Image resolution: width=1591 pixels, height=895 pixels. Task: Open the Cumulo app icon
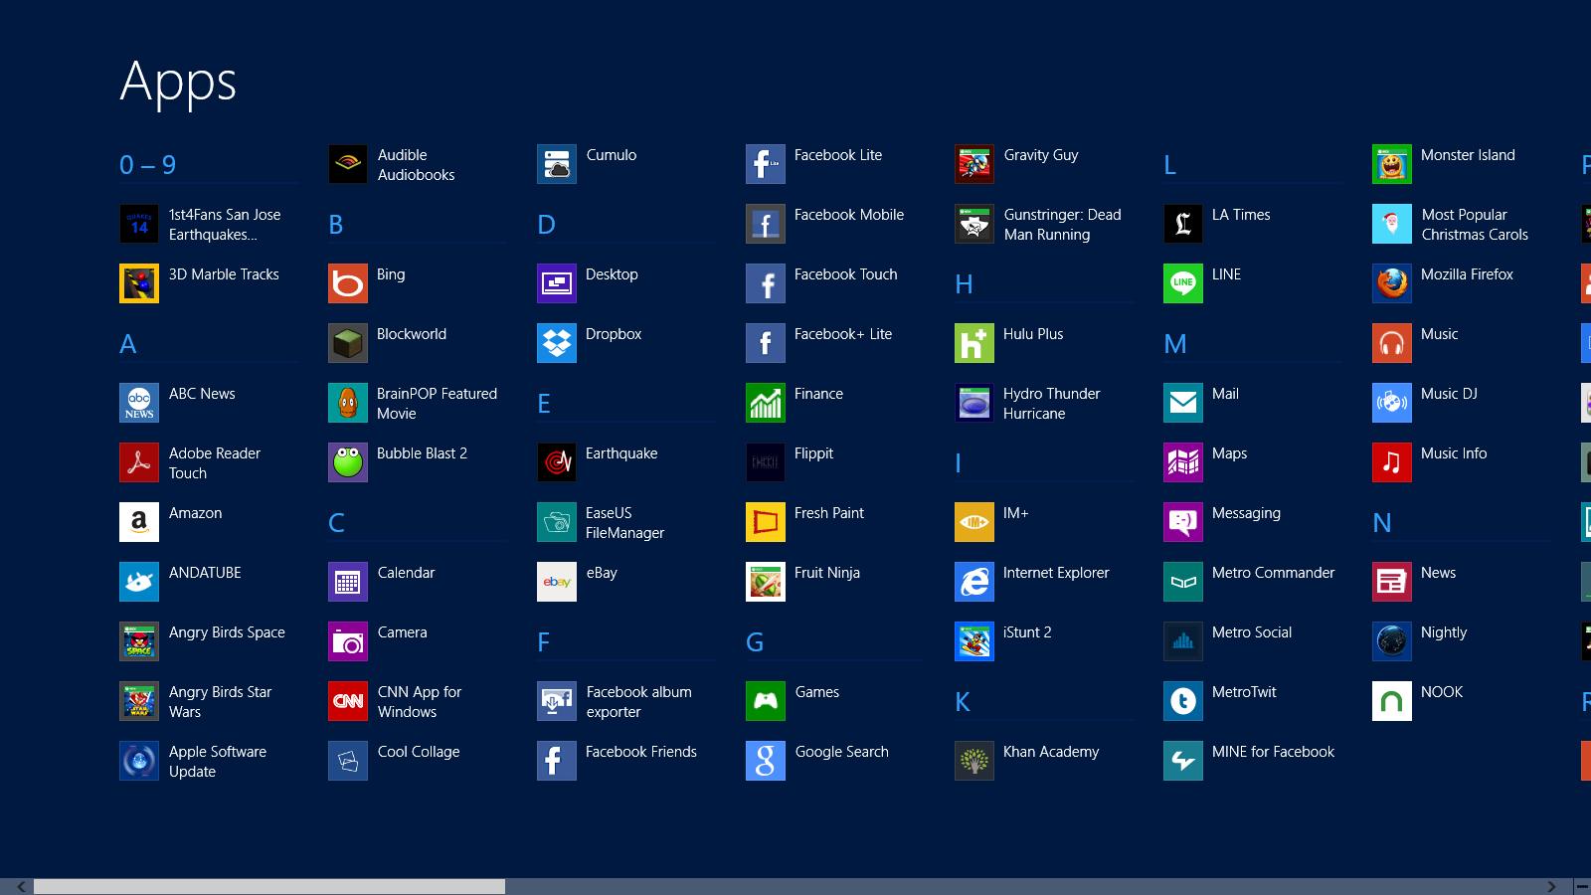pyautogui.click(x=557, y=164)
